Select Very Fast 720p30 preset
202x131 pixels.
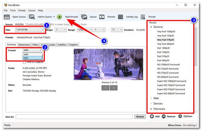(x=166, y=36)
